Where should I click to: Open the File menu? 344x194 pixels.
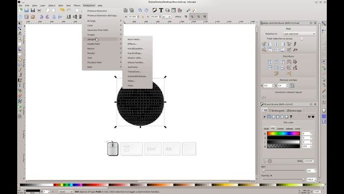(x=20, y=5)
